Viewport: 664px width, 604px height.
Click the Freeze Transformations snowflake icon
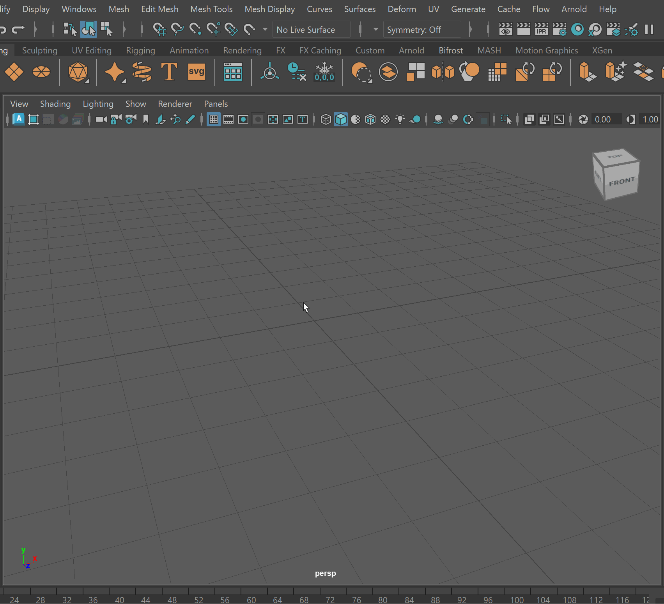[x=324, y=72]
